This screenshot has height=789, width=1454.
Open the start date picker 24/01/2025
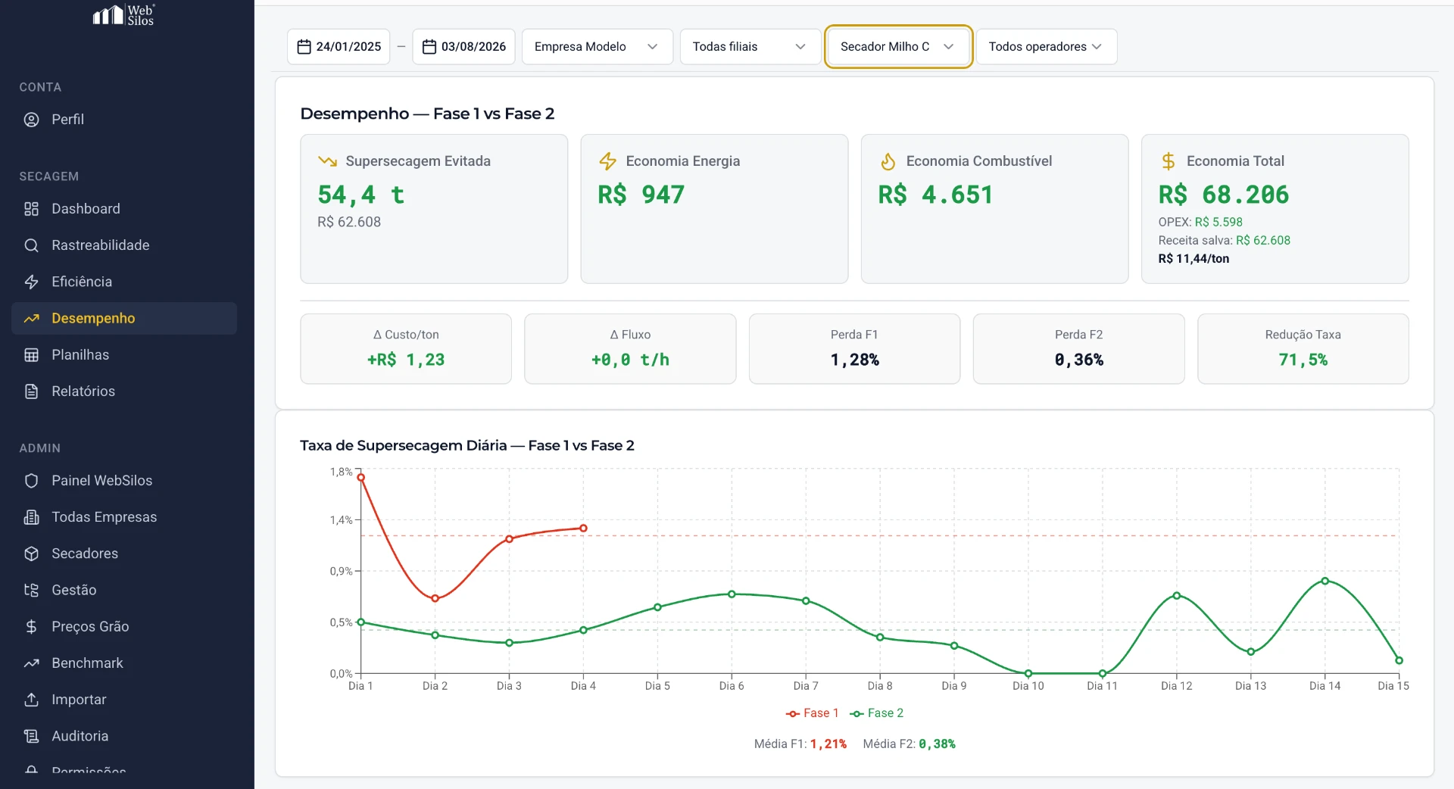pyautogui.click(x=339, y=47)
